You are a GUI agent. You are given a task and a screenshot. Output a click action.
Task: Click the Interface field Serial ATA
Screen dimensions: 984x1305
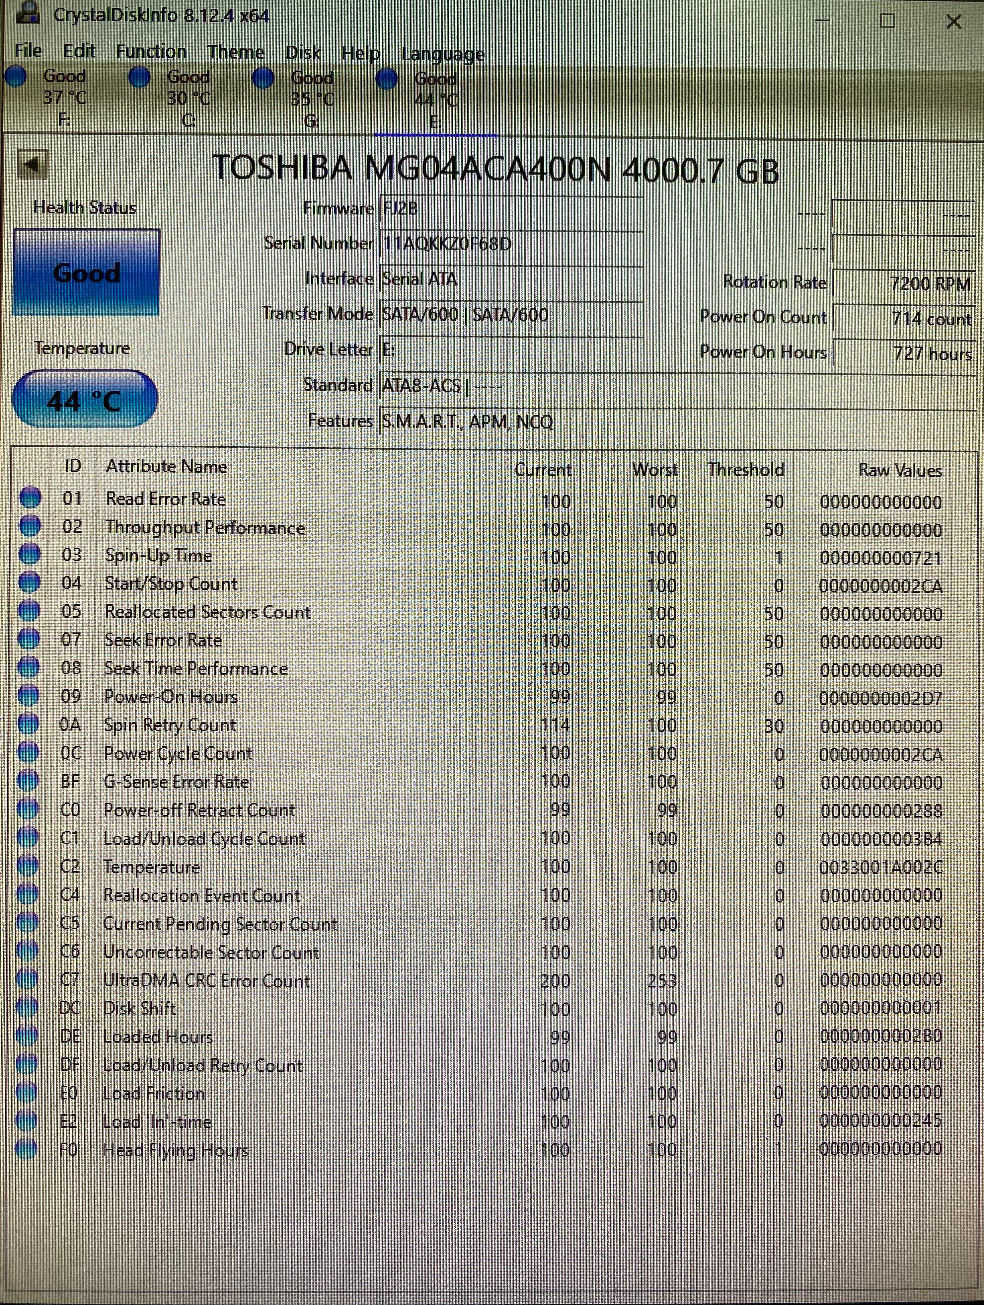(511, 279)
